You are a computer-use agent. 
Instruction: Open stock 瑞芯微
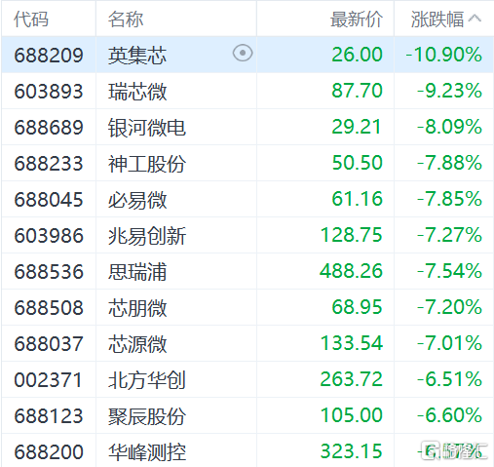tap(137, 91)
